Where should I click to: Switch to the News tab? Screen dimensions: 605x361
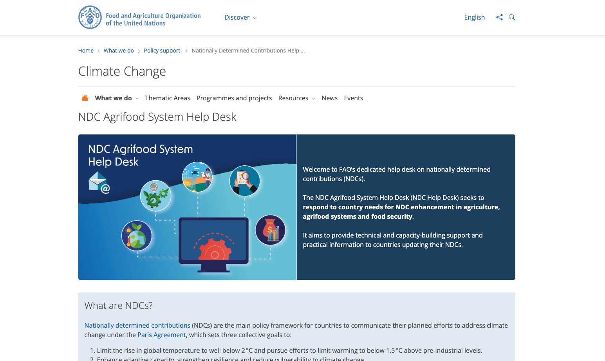click(x=329, y=98)
